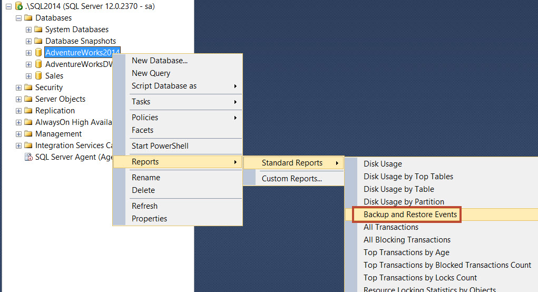The width and height of the screenshot is (538, 292).
Task: Expand the Server Objects node
Action: 18,100
